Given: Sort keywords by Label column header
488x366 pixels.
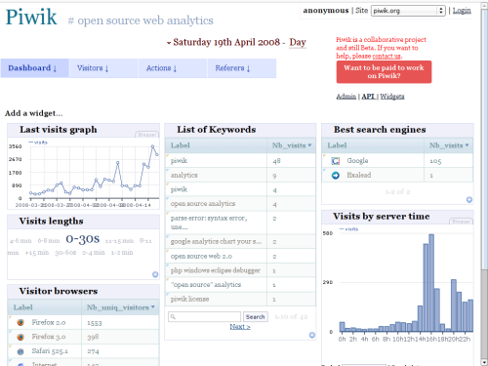Looking at the screenshot, I should (x=181, y=145).
